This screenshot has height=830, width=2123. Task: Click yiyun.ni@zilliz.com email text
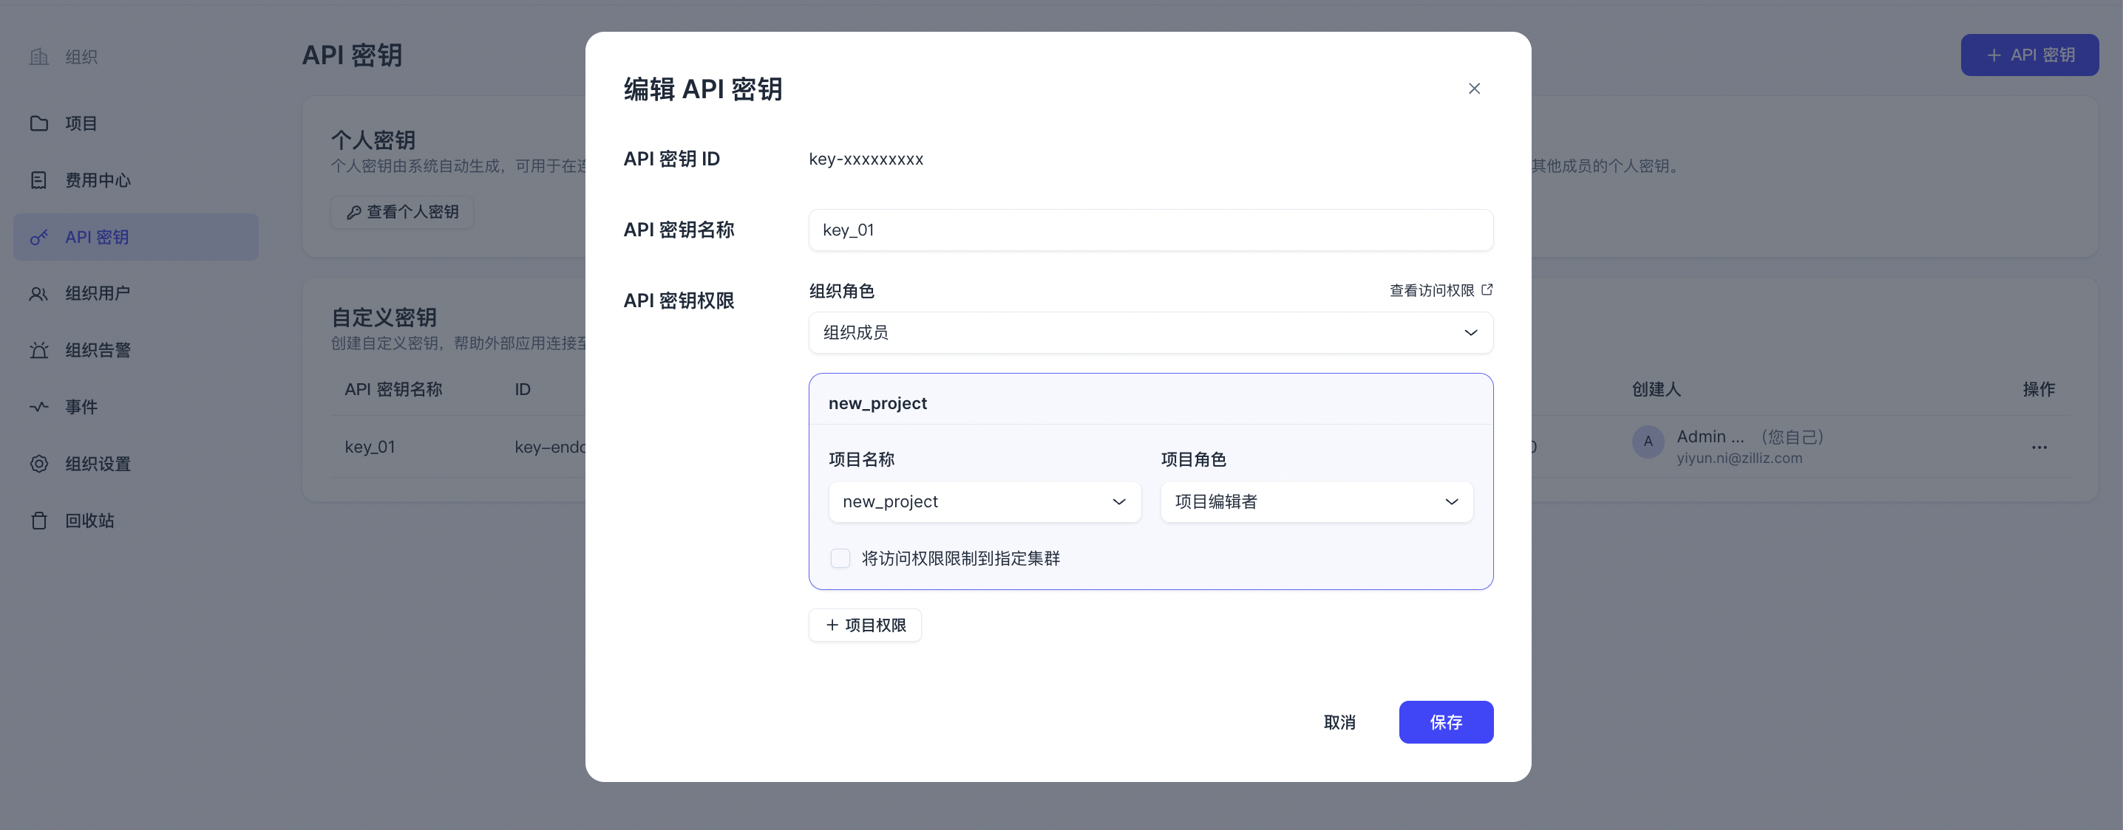coord(1739,459)
